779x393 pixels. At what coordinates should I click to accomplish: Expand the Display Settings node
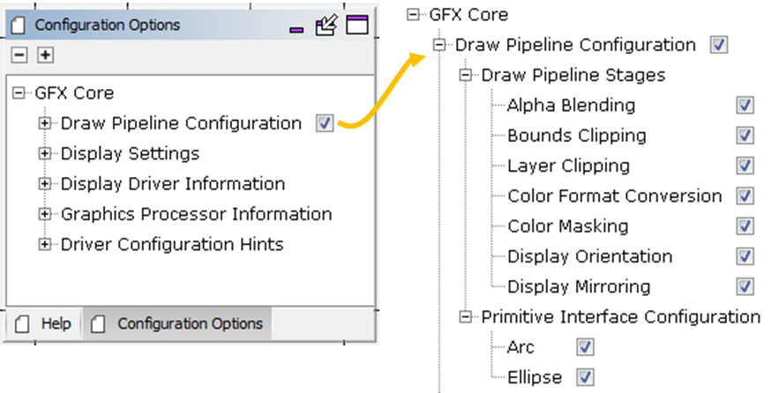coord(45,154)
